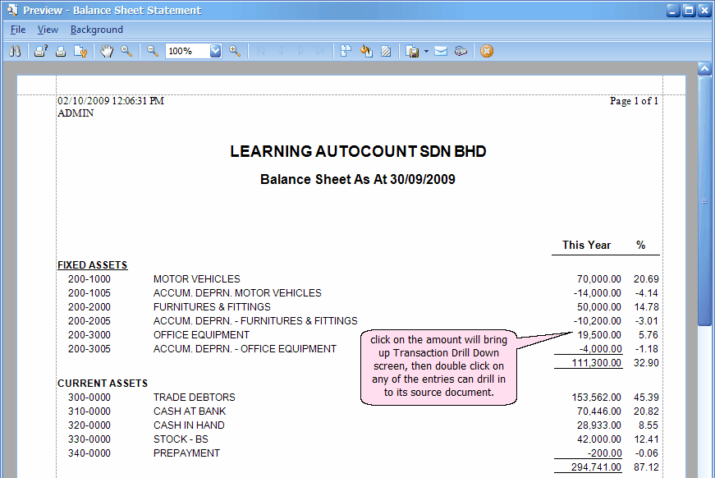This screenshot has width=715, height=478.
Task: Click the OFFICE EQUIPMENT name in row 200-3000
Action: 201,335
